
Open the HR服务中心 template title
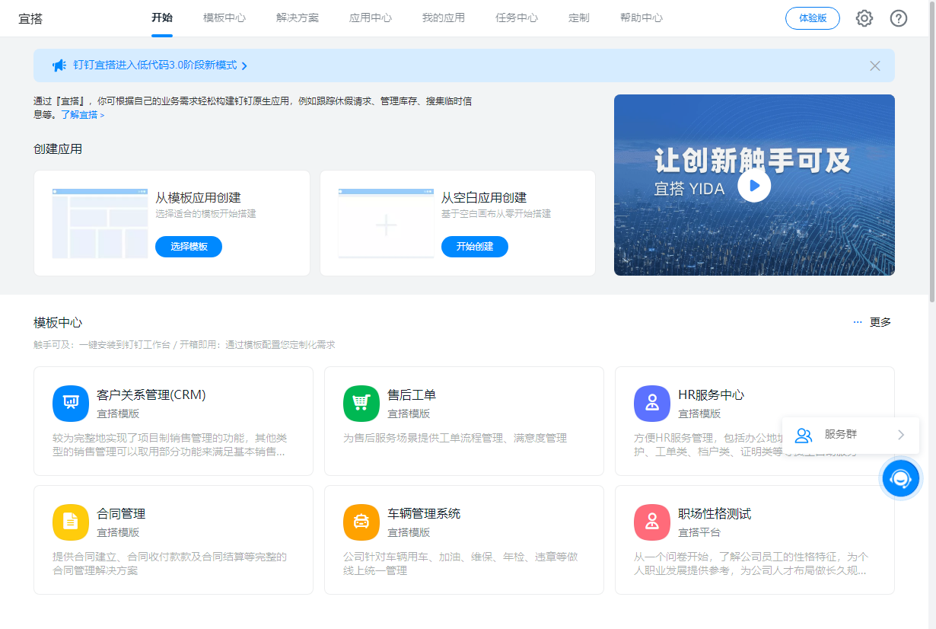click(712, 395)
